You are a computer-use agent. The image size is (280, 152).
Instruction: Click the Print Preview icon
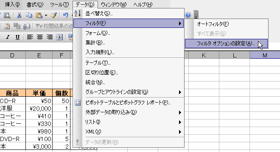pos(7,15)
